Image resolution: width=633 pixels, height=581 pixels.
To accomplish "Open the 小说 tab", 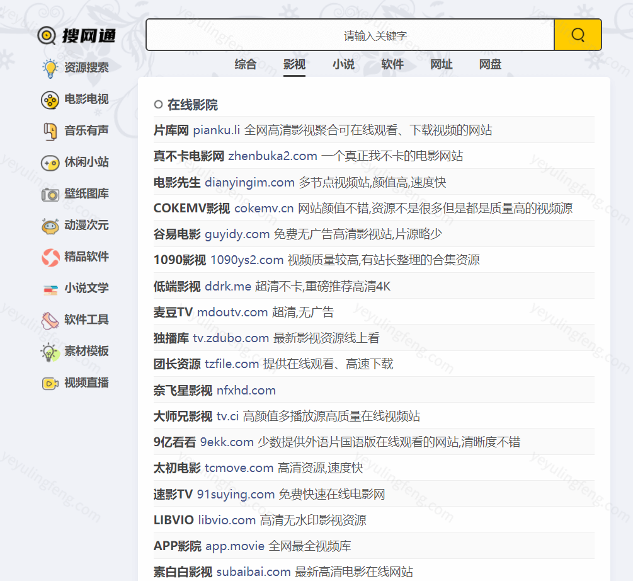I will coord(343,64).
